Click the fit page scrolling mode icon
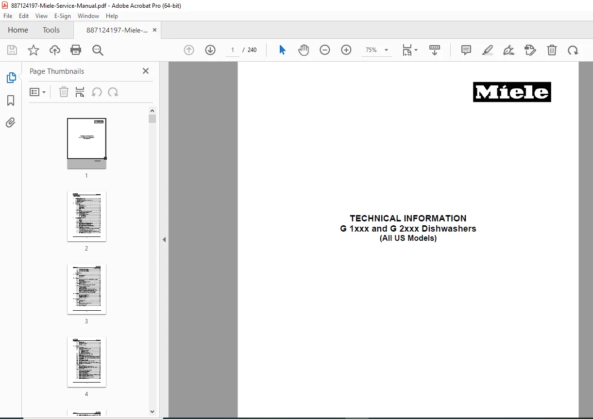Image resolution: width=593 pixels, height=419 pixels. point(407,50)
